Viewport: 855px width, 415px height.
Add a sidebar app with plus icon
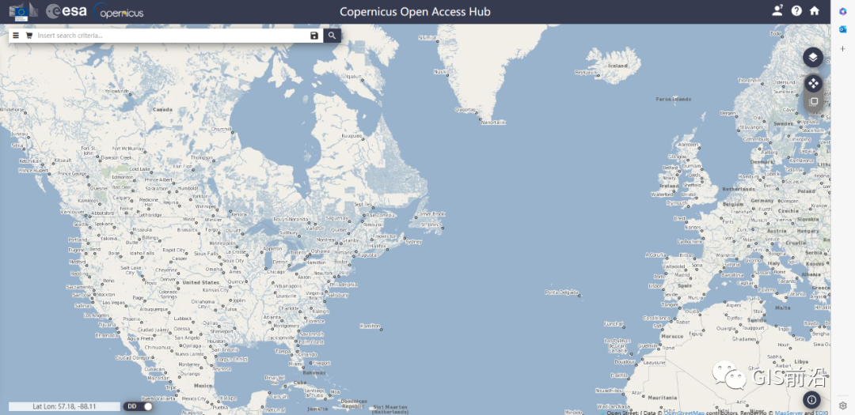pyautogui.click(x=842, y=48)
